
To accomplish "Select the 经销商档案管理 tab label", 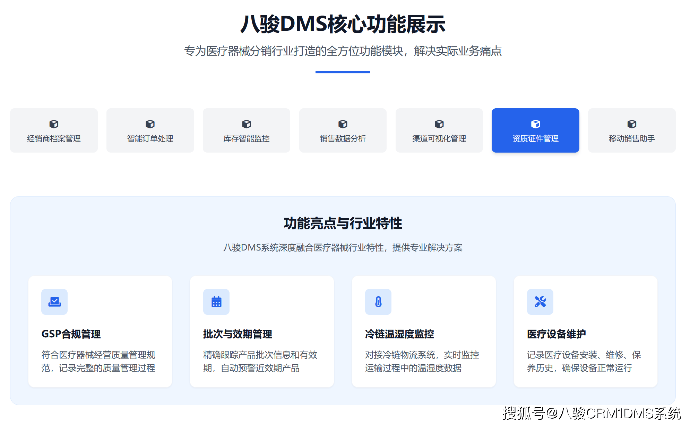I will (54, 139).
